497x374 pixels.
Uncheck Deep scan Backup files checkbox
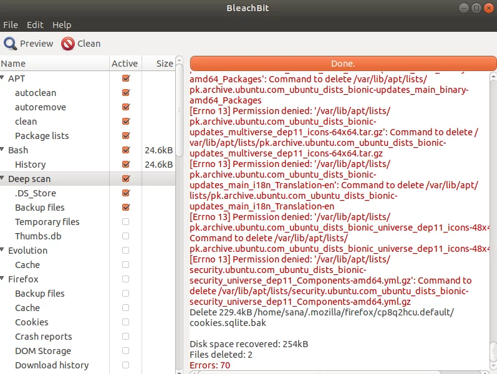pos(126,208)
